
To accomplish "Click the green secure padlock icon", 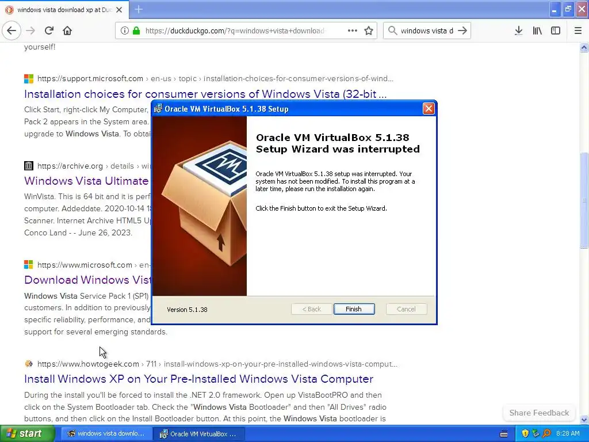I will coord(136,31).
